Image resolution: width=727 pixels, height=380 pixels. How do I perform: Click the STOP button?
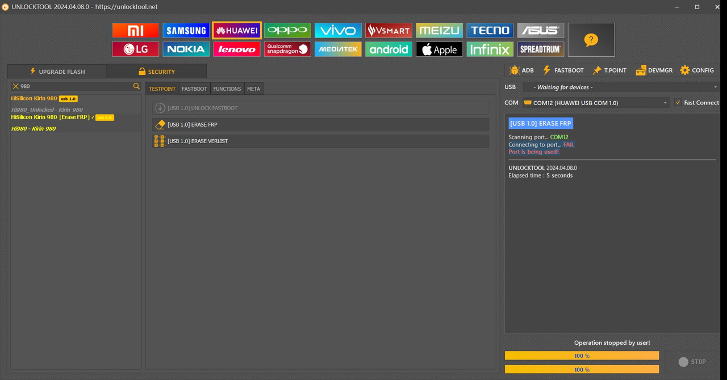click(x=692, y=362)
